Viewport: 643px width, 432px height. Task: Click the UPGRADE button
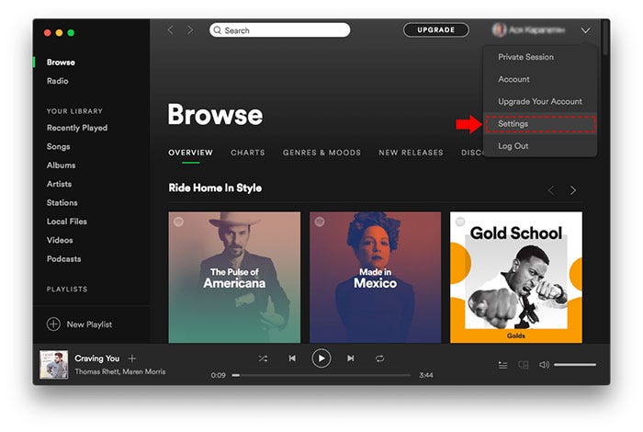coord(436,30)
